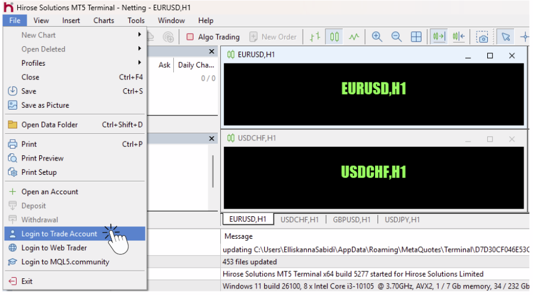This screenshot has height=295, width=533.
Task: Select the cursor arrow tool
Action: click(x=505, y=37)
